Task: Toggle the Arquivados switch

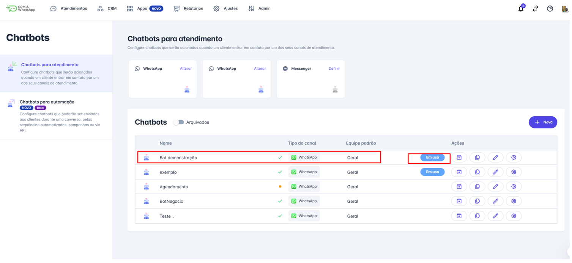Action: coord(178,122)
